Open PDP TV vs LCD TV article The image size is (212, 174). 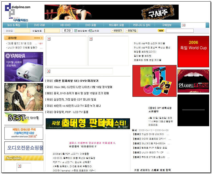pyautogui.click(x=72, y=162)
